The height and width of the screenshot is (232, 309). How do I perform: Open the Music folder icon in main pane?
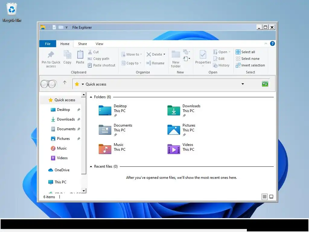tap(105, 149)
